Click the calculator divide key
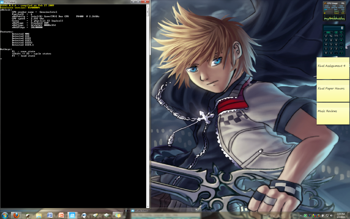 coord(341,36)
